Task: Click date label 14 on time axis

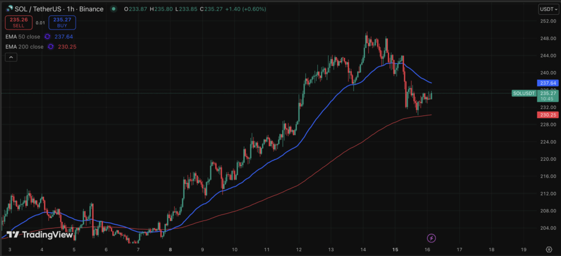Action: tap(363, 249)
